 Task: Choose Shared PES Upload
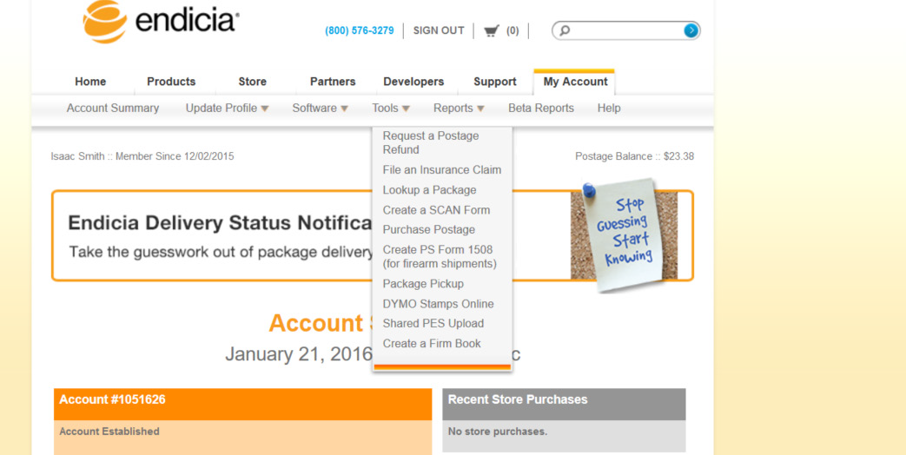(433, 323)
